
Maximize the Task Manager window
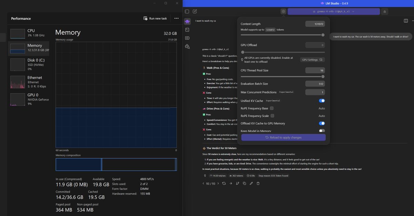coord(166,3)
